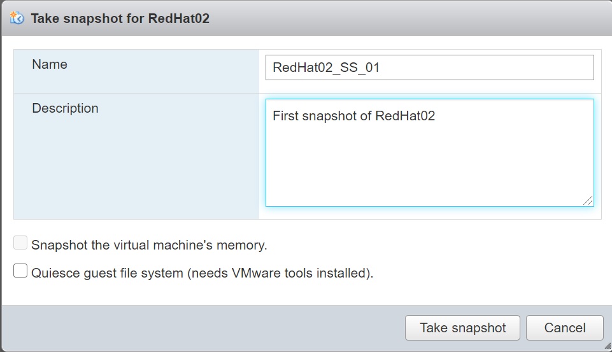The image size is (612, 352).
Task: Cancel the snapshot dialog
Action: pos(564,328)
